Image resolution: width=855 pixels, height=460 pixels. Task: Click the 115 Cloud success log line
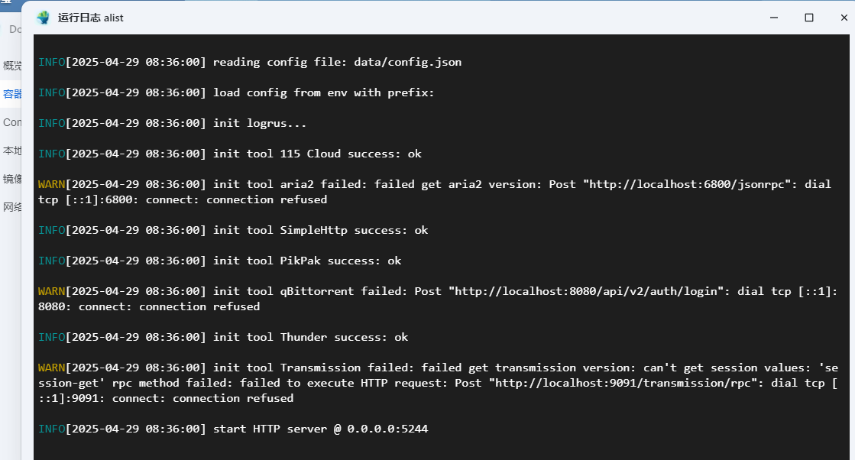[x=229, y=154]
